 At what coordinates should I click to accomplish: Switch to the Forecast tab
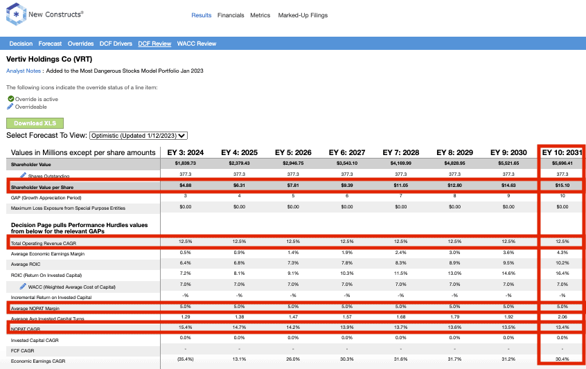[x=50, y=44]
